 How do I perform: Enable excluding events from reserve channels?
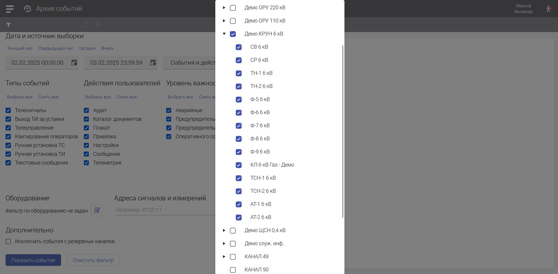8,241
